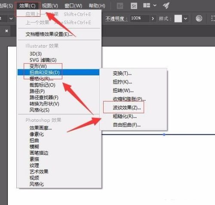This screenshot has height=205, width=215.
Task: Open the 视频 submenu
Action: pyautogui.click(x=59, y=178)
